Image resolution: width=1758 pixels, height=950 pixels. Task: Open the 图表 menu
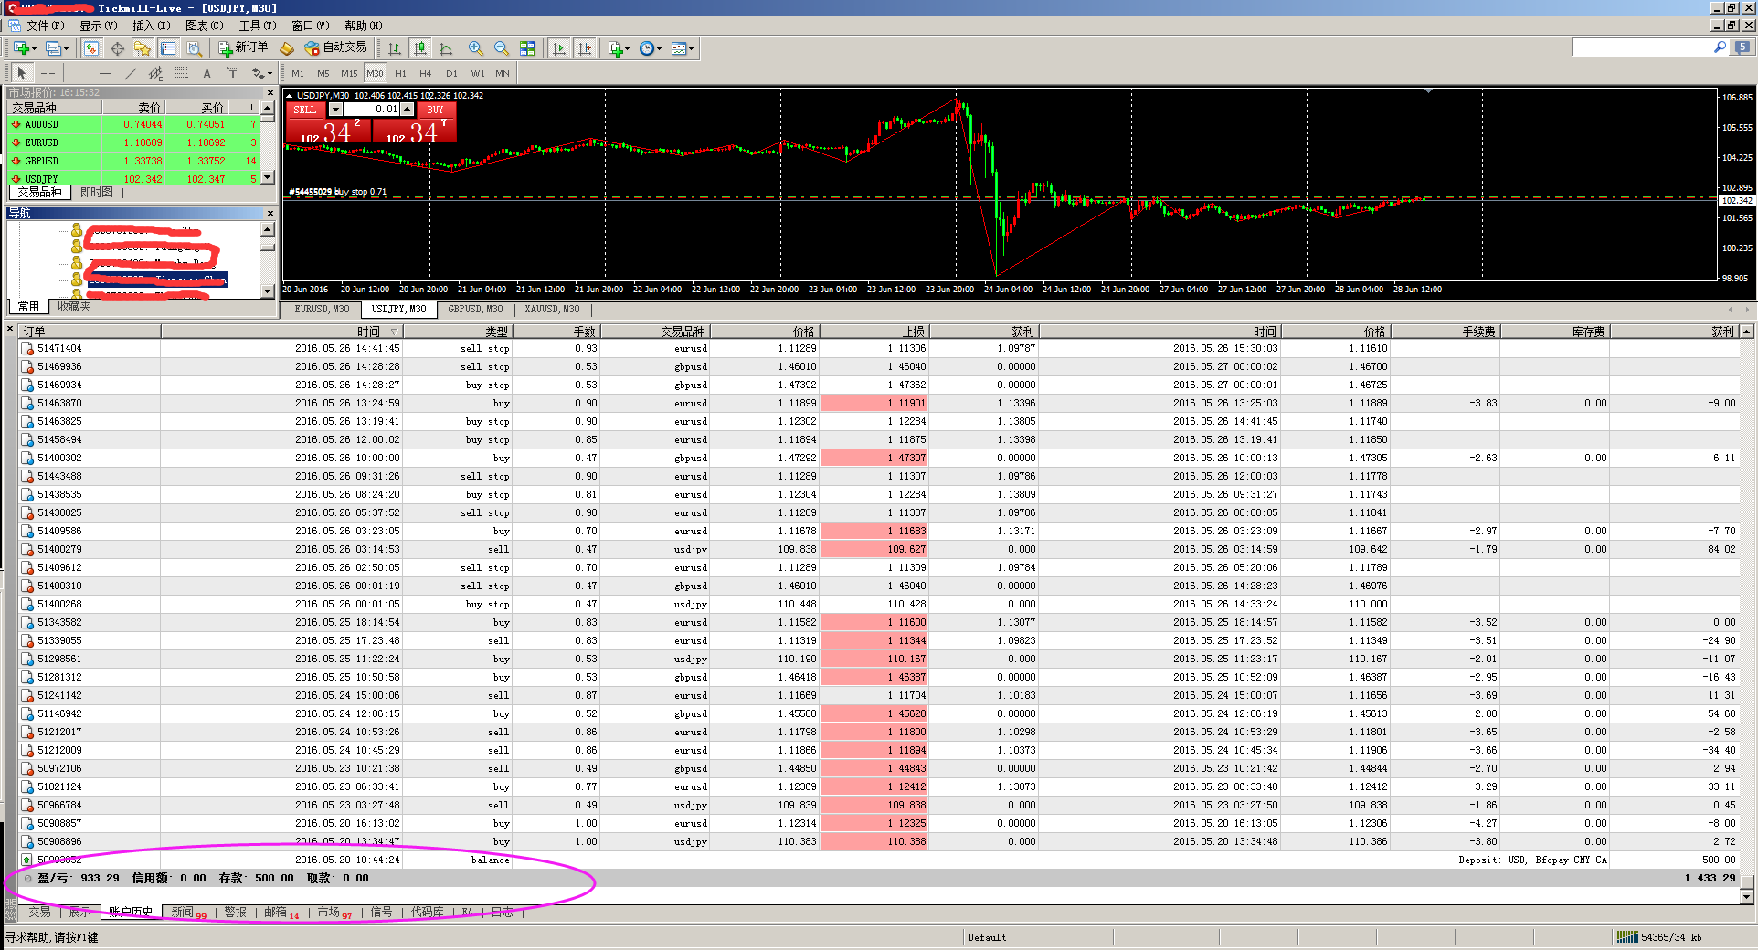[x=204, y=26]
